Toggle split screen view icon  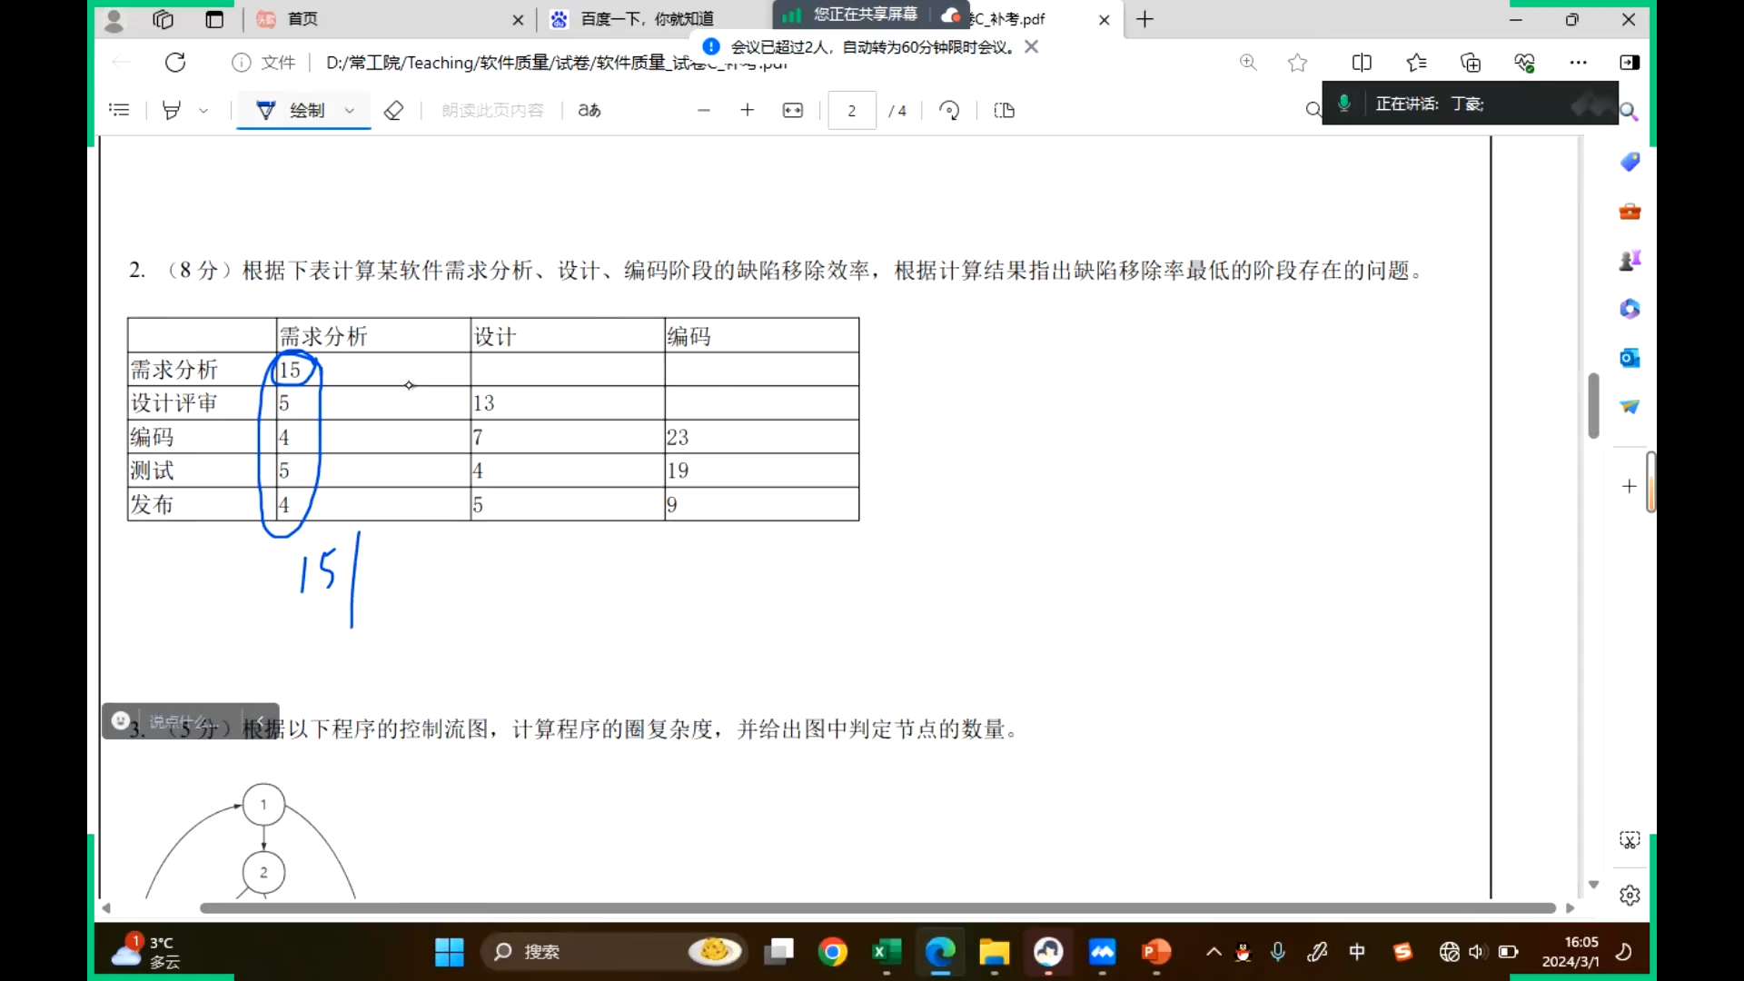1361,63
